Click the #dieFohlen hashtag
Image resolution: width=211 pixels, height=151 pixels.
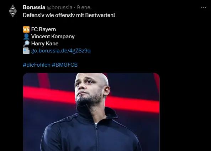click(37, 65)
